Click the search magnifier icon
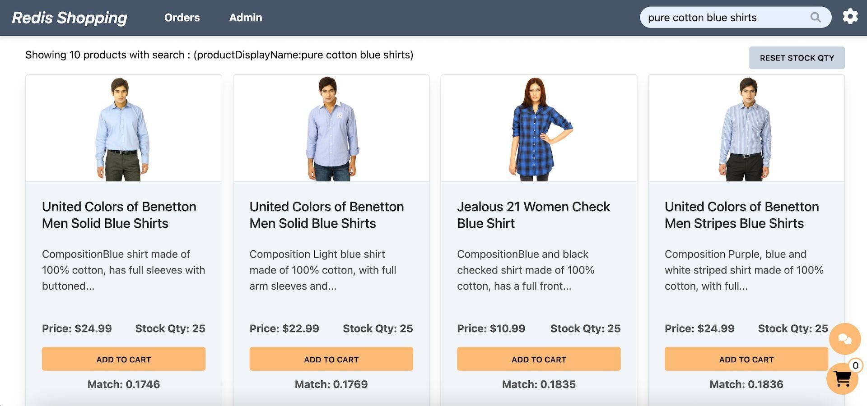The image size is (867, 406). click(x=815, y=18)
